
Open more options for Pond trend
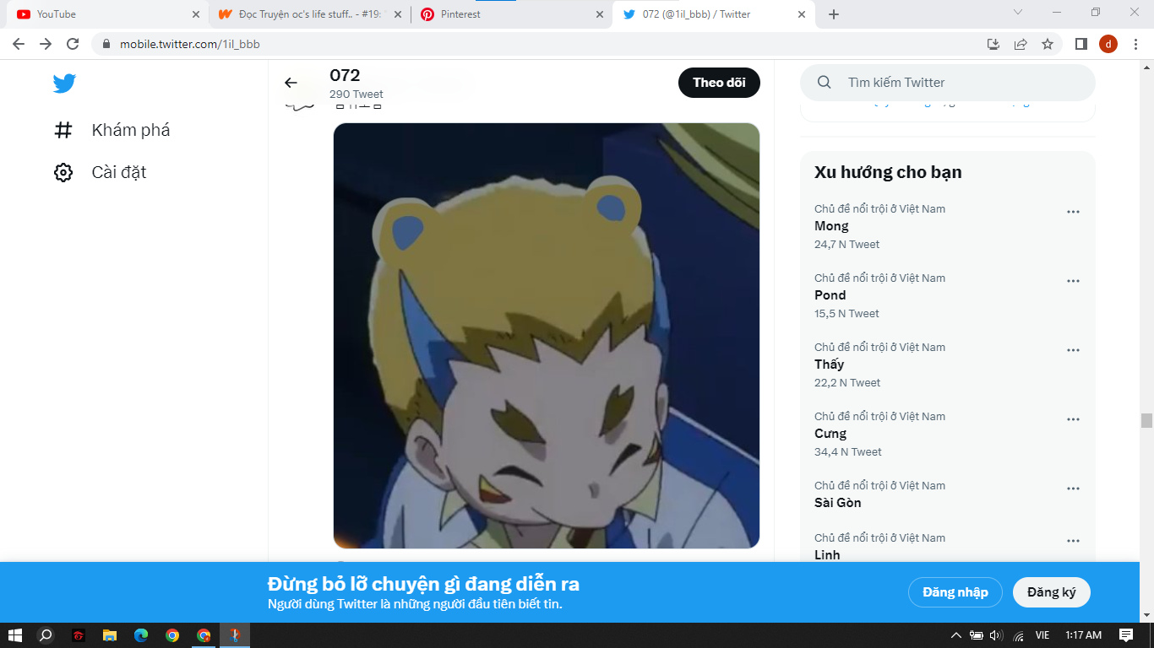pos(1073,281)
